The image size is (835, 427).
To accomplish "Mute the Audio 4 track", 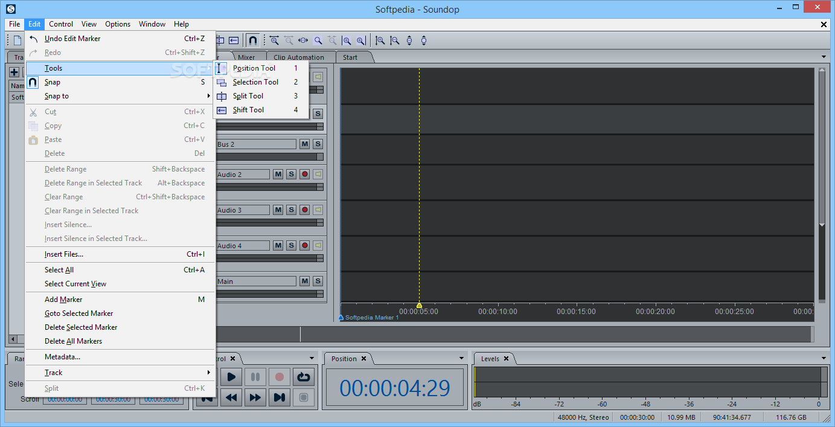I will [278, 246].
